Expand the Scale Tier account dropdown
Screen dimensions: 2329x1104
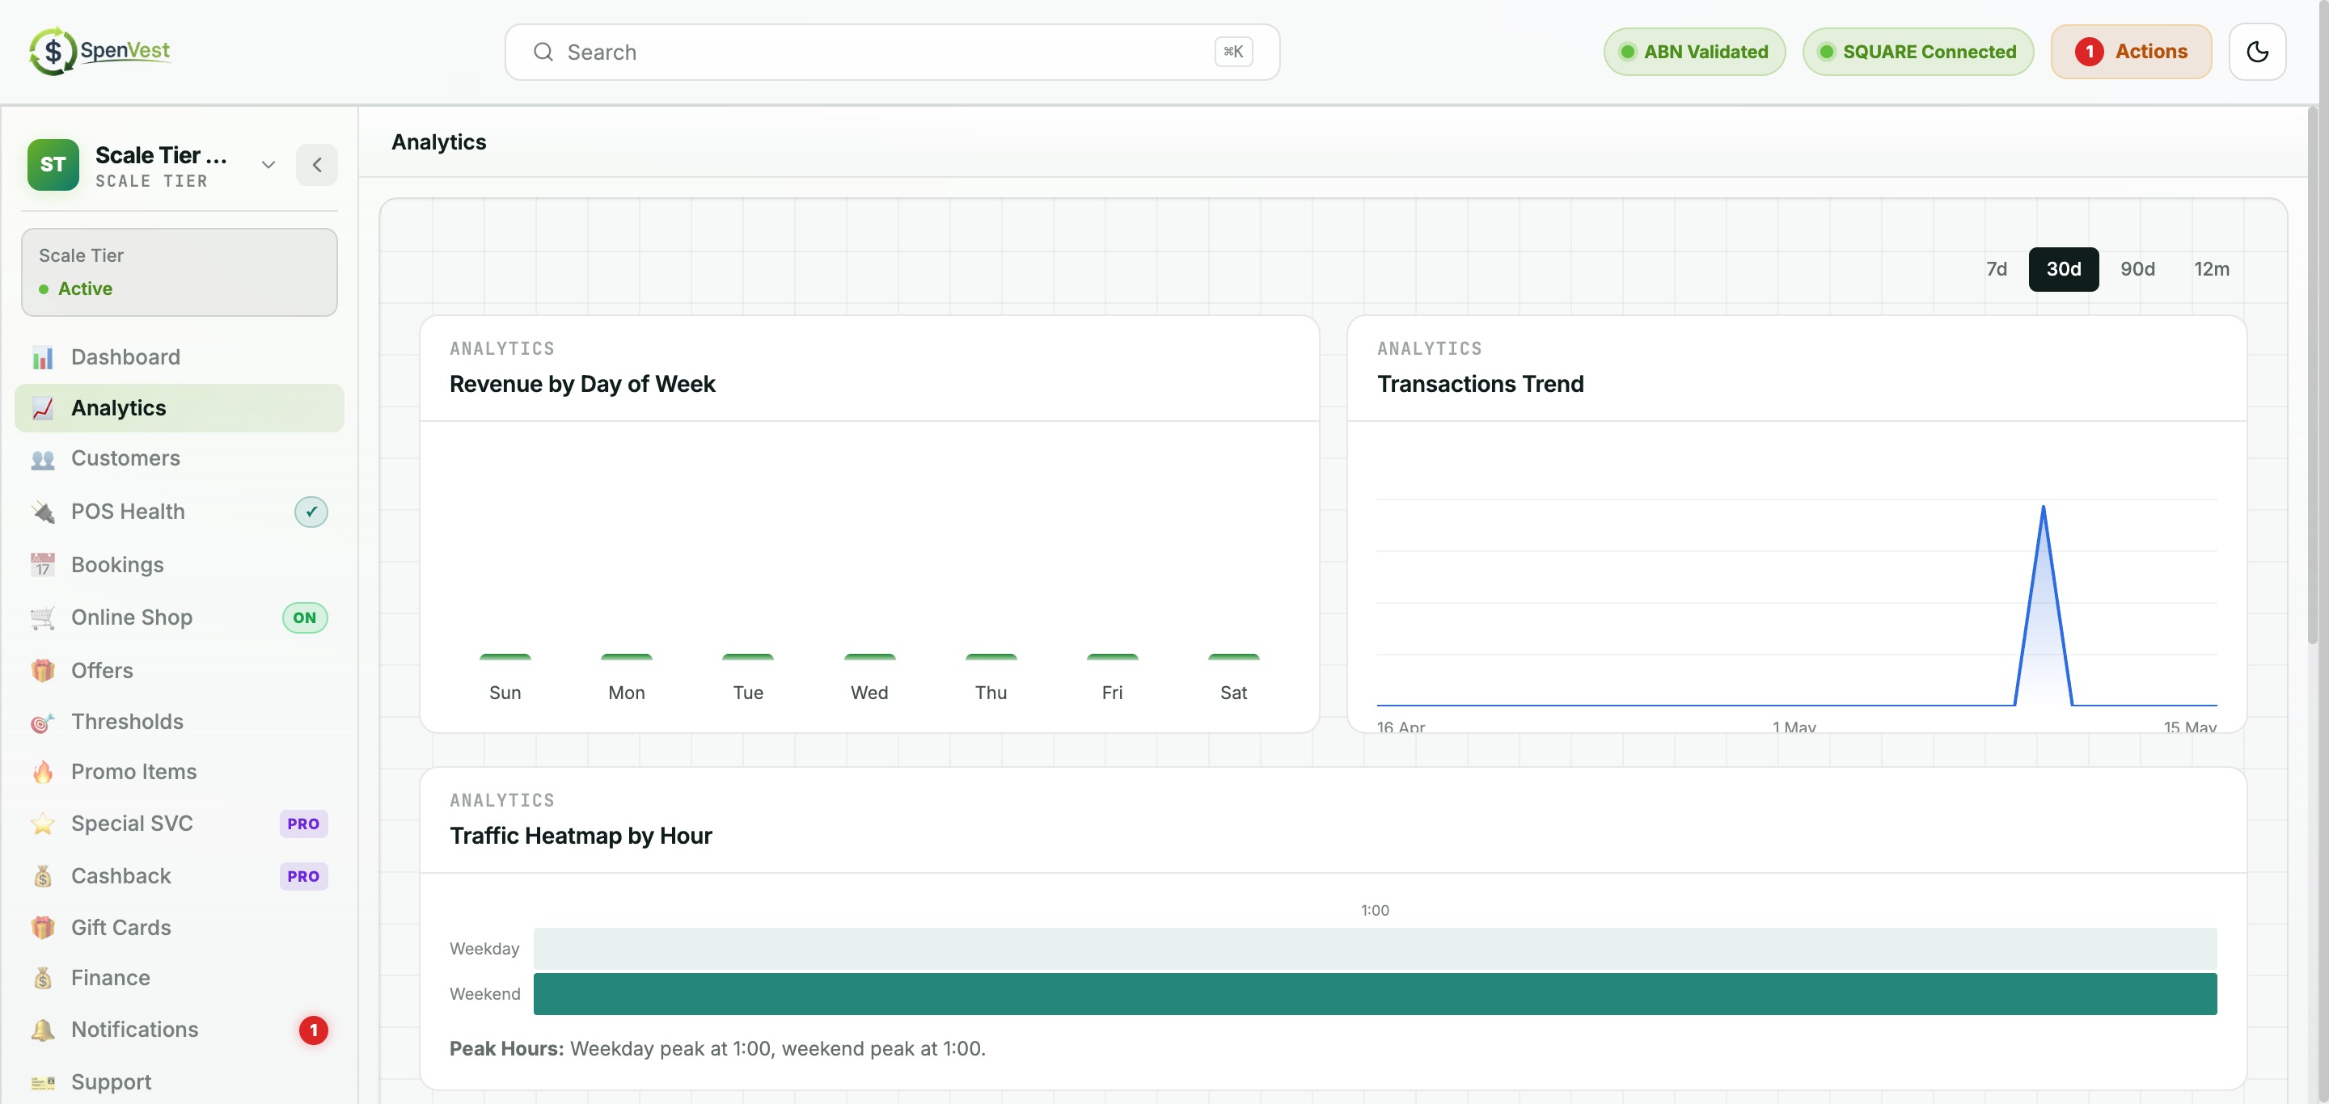point(268,164)
